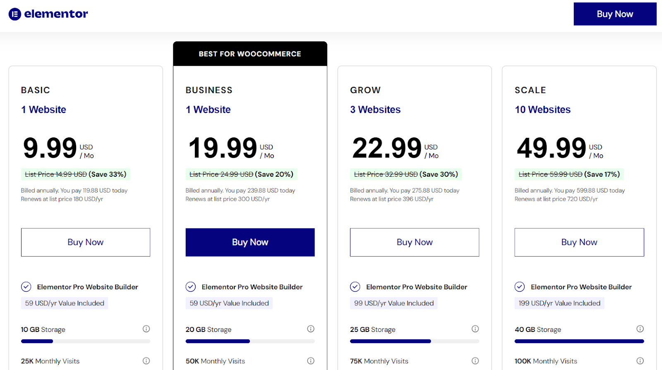Open info icon for 40 GB Storage
This screenshot has width=662, height=370.
(640, 329)
